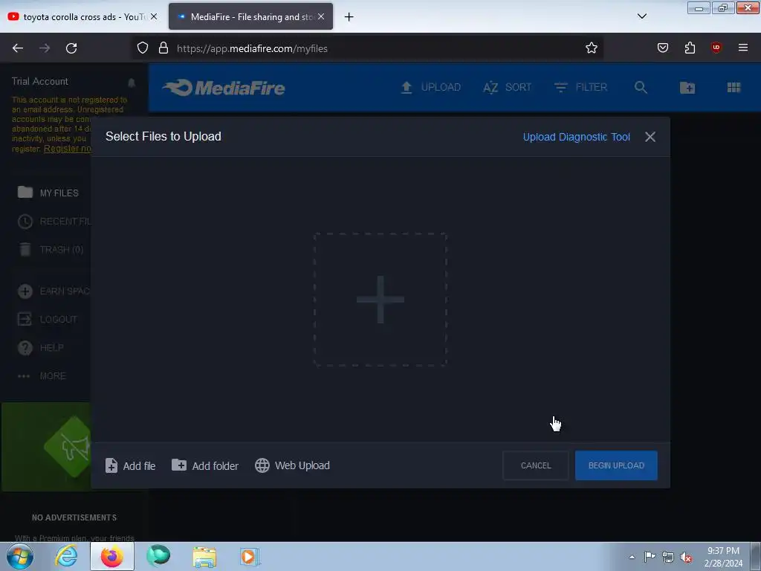
Task: Go back to the previous page
Action: [18, 48]
